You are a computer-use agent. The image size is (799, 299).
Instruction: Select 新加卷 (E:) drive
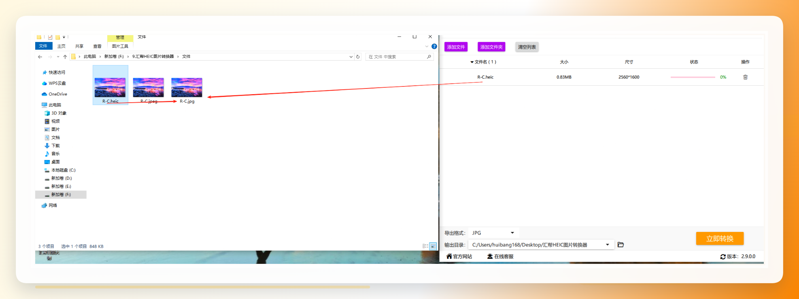[58, 186]
